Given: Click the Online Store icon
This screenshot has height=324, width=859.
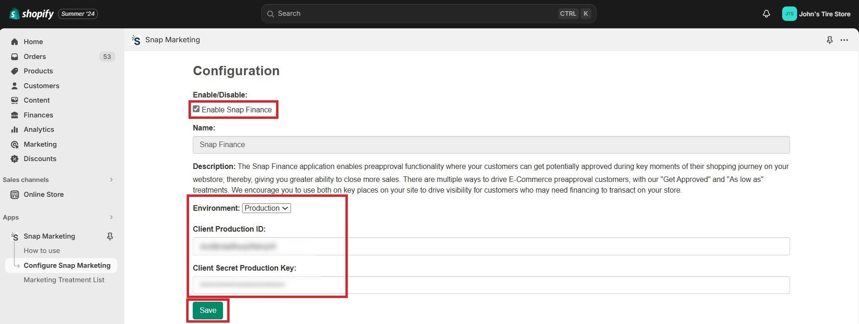Looking at the screenshot, I should click(x=14, y=194).
